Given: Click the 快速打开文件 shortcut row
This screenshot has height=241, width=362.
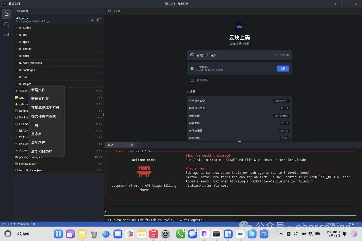Looking at the screenshot, I should tap(239, 108).
